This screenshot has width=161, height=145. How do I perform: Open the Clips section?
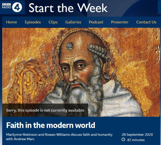pyautogui.click(x=53, y=22)
